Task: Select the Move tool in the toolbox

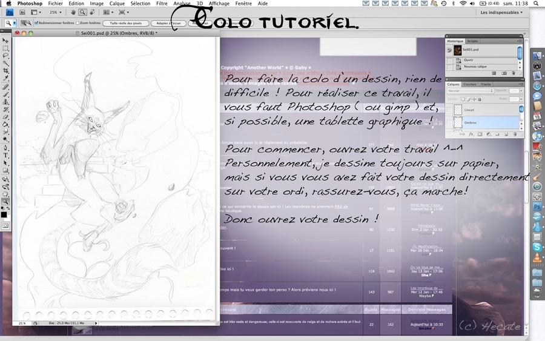Action: (5, 41)
